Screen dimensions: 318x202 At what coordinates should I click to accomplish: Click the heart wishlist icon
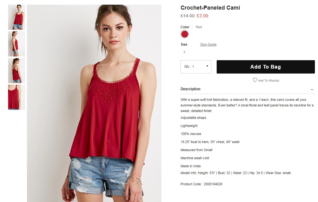coord(255,80)
